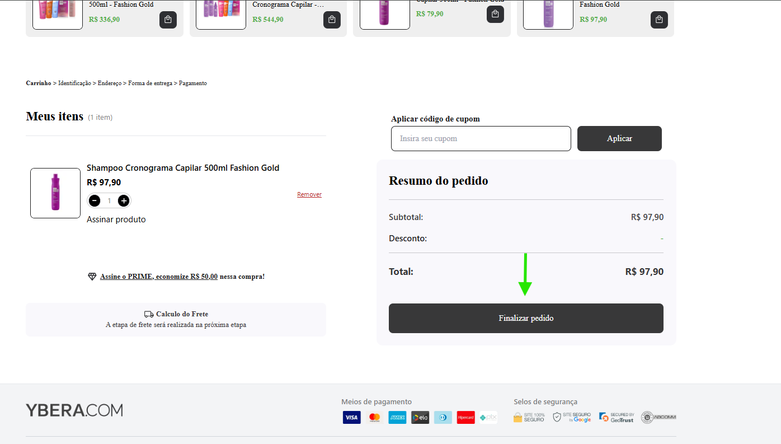Click the bold Total amount R$ 97,90
The height and width of the screenshot is (444, 781).
click(x=644, y=272)
